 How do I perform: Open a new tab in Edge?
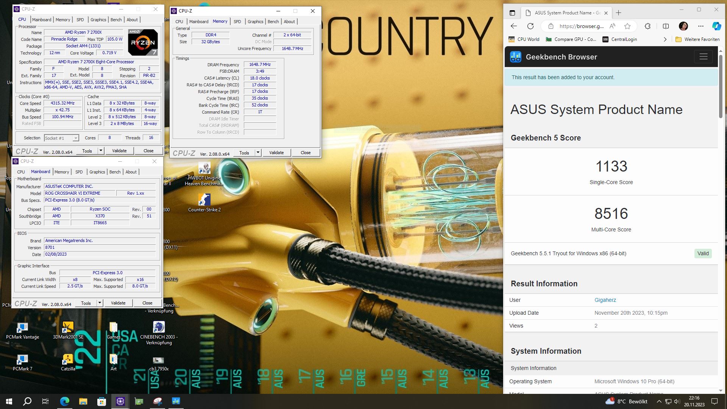(618, 13)
